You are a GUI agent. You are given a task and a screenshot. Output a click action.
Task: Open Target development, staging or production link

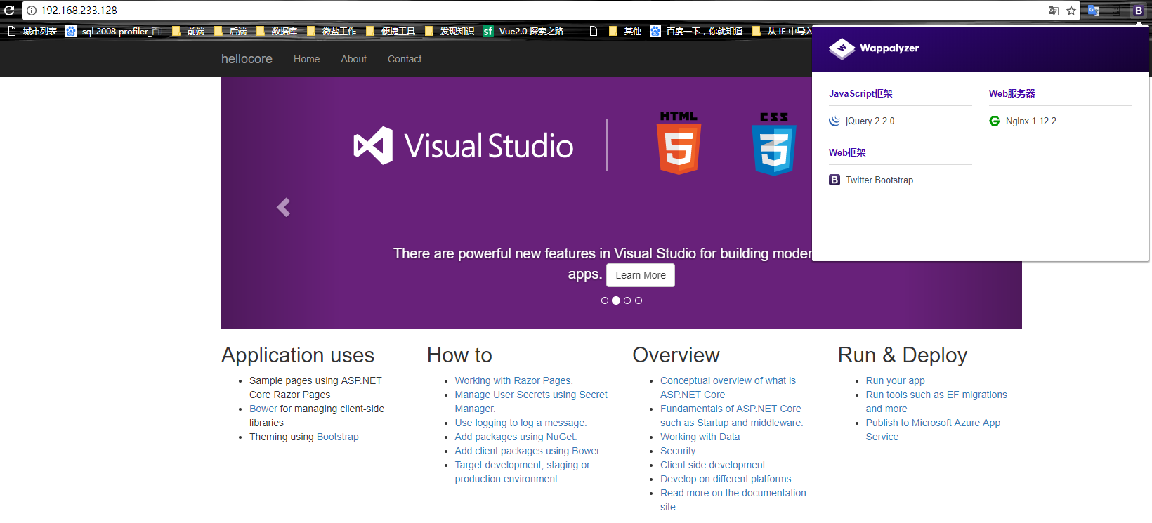tap(522, 472)
